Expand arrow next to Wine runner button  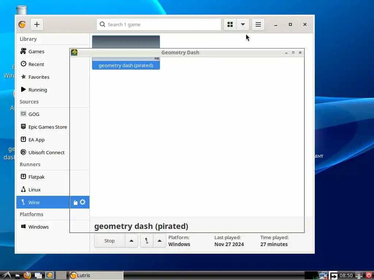(x=160, y=241)
